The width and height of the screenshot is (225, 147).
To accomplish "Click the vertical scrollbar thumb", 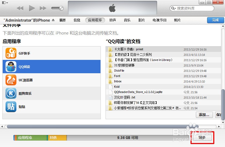I will click(x=223, y=105).
